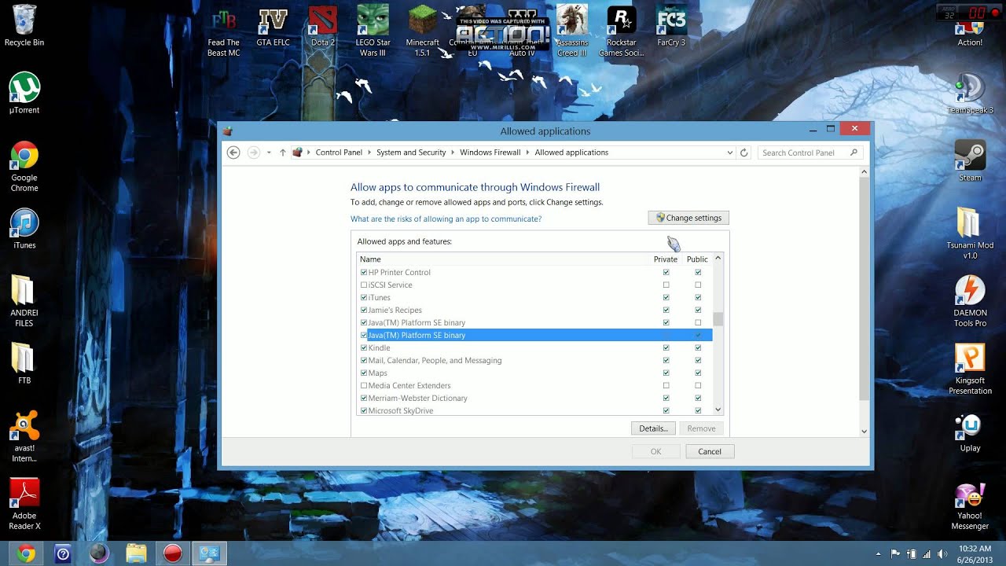Click the Change settings button
This screenshot has width=1006, height=566.
[x=689, y=218]
